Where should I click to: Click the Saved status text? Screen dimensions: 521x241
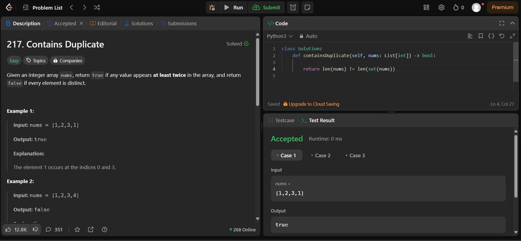coord(274,104)
